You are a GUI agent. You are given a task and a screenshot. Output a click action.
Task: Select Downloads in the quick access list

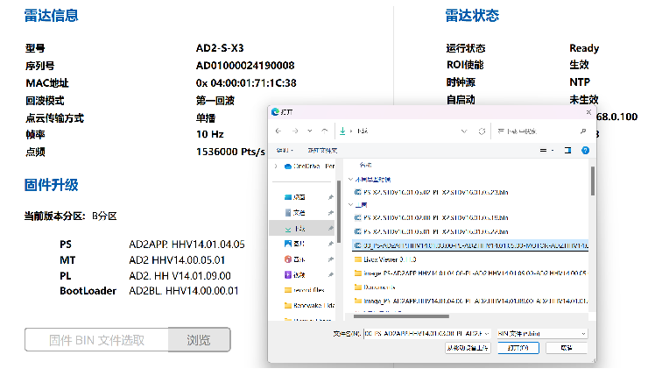coord(295,229)
